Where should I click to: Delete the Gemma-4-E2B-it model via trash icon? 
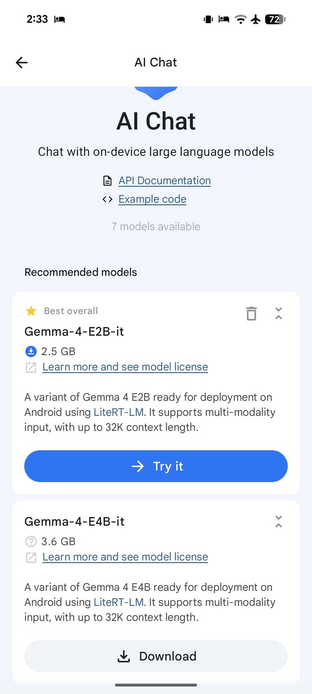pos(251,313)
